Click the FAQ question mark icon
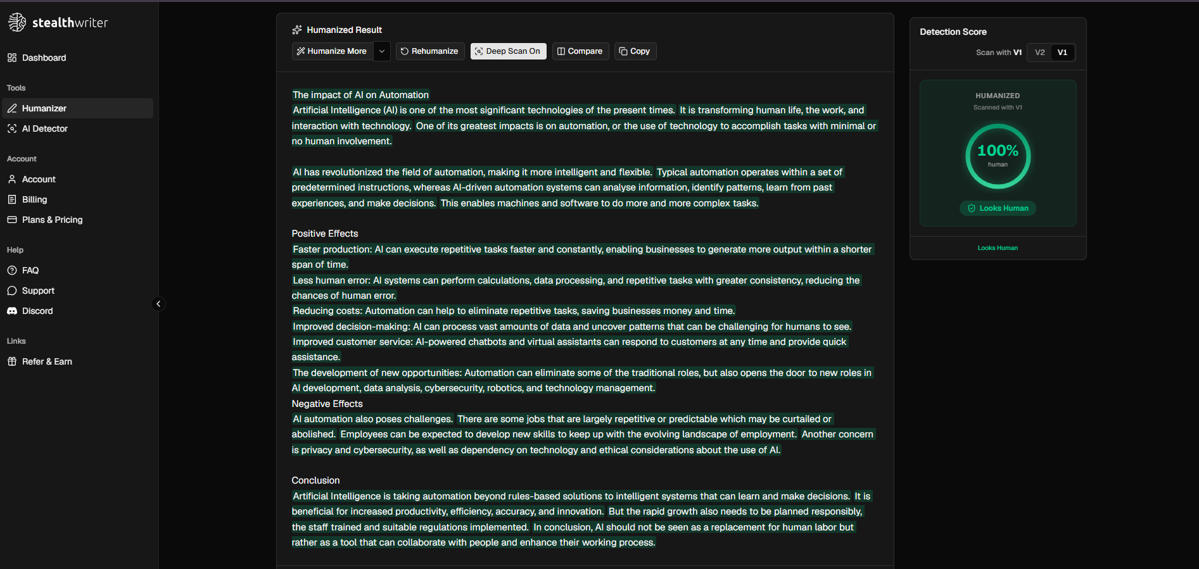1199x569 pixels. click(12, 270)
